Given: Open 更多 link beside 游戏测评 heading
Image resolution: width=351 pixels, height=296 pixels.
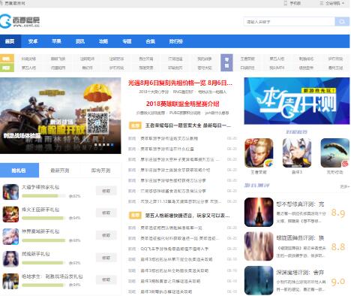Looking at the screenshot, I should tap(344, 186).
